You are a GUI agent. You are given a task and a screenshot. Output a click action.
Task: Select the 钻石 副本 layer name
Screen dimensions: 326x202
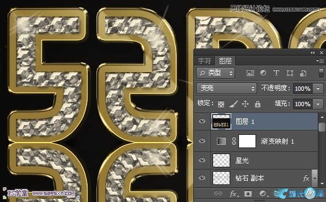click(249, 178)
